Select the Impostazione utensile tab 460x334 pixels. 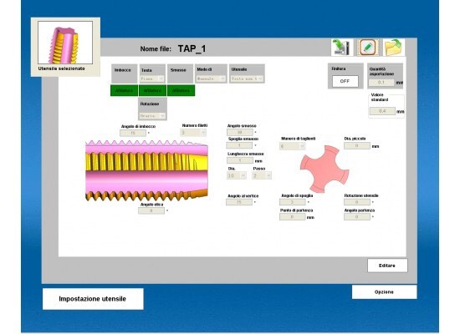tap(93, 299)
